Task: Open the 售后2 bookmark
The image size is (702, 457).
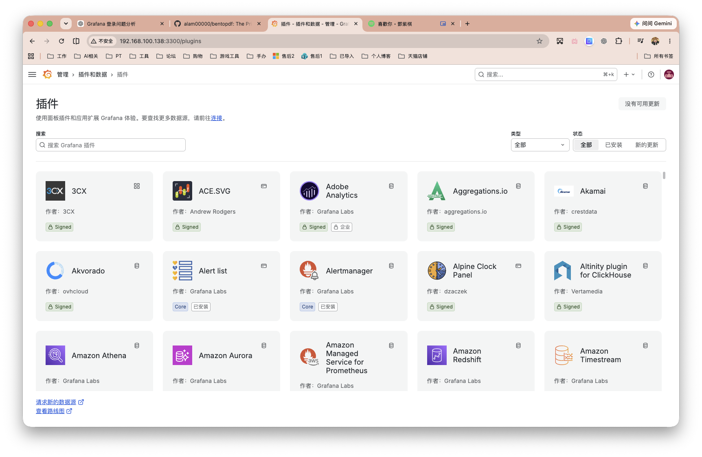Action: tap(283, 56)
